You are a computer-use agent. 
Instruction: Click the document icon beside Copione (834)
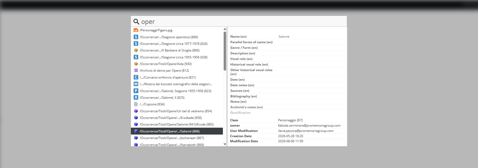tap(136, 104)
